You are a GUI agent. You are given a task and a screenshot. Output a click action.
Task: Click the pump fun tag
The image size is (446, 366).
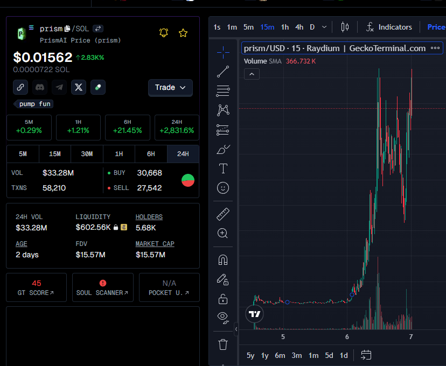tap(33, 104)
